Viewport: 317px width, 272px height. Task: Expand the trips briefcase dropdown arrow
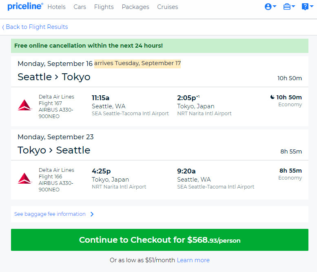point(293,6)
